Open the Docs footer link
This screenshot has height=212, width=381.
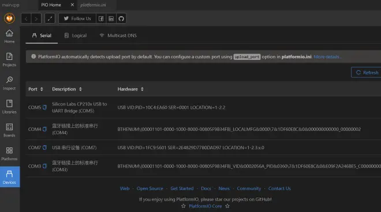click(x=206, y=188)
